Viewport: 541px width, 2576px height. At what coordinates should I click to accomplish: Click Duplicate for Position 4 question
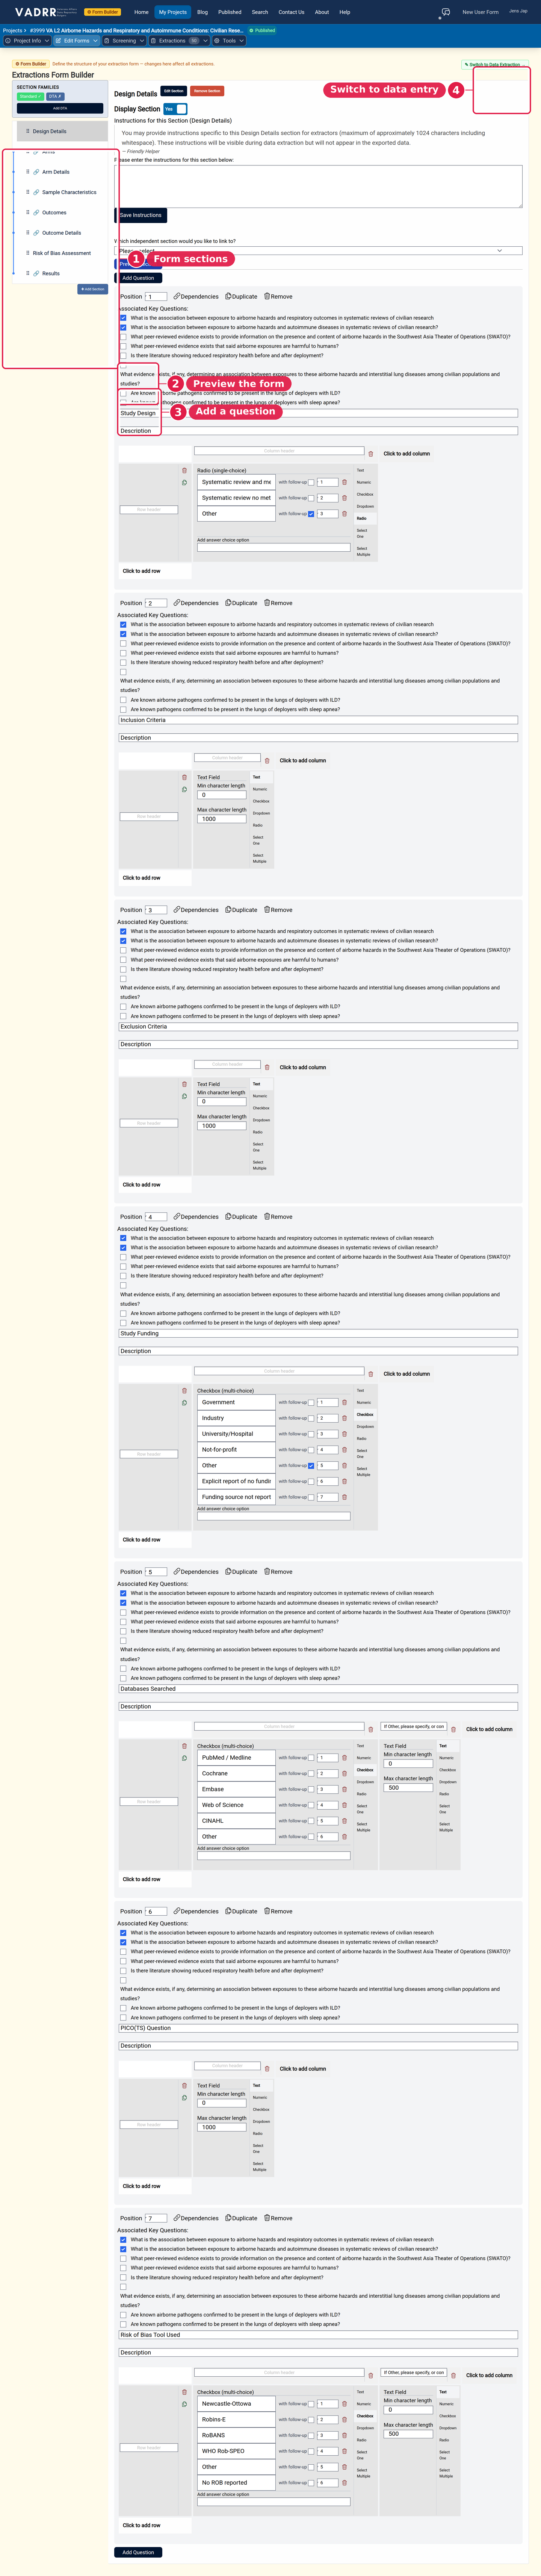(242, 1217)
